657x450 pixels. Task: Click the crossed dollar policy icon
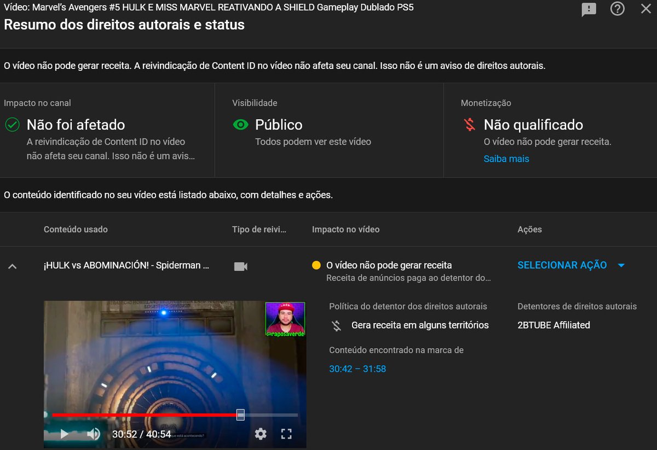pyautogui.click(x=337, y=325)
